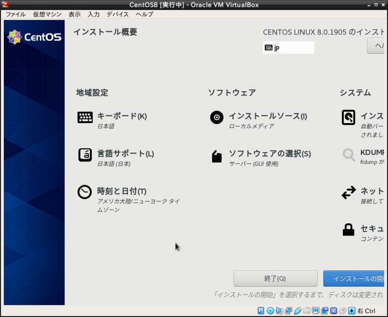The height and width of the screenshot is (317, 388).
Task: Click the network adapters status icon
Action: 288,311
